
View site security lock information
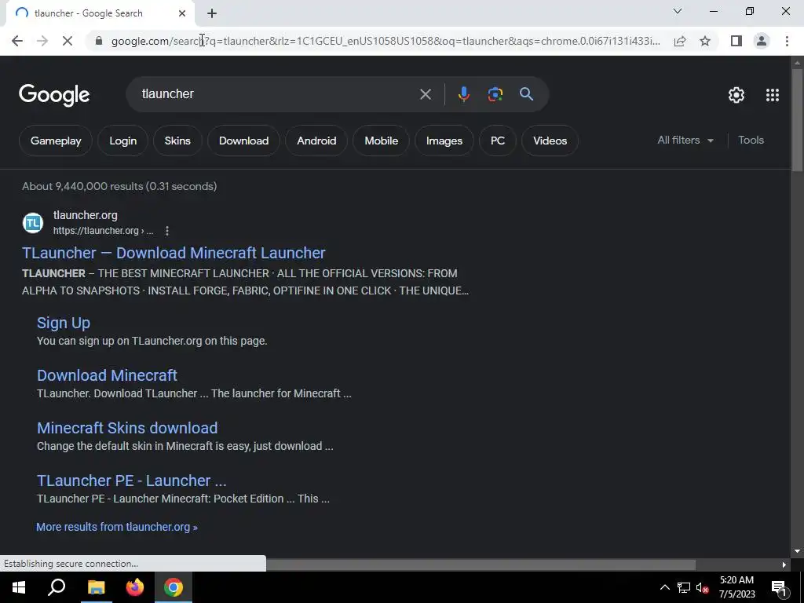tap(99, 41)
